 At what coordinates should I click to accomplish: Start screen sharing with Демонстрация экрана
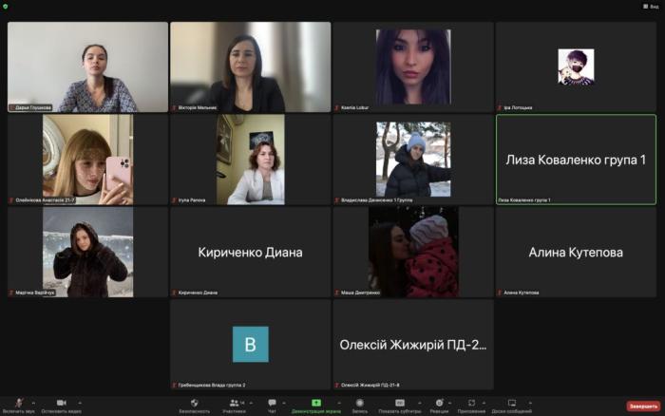pyautogui.click(x=316, y=405)
